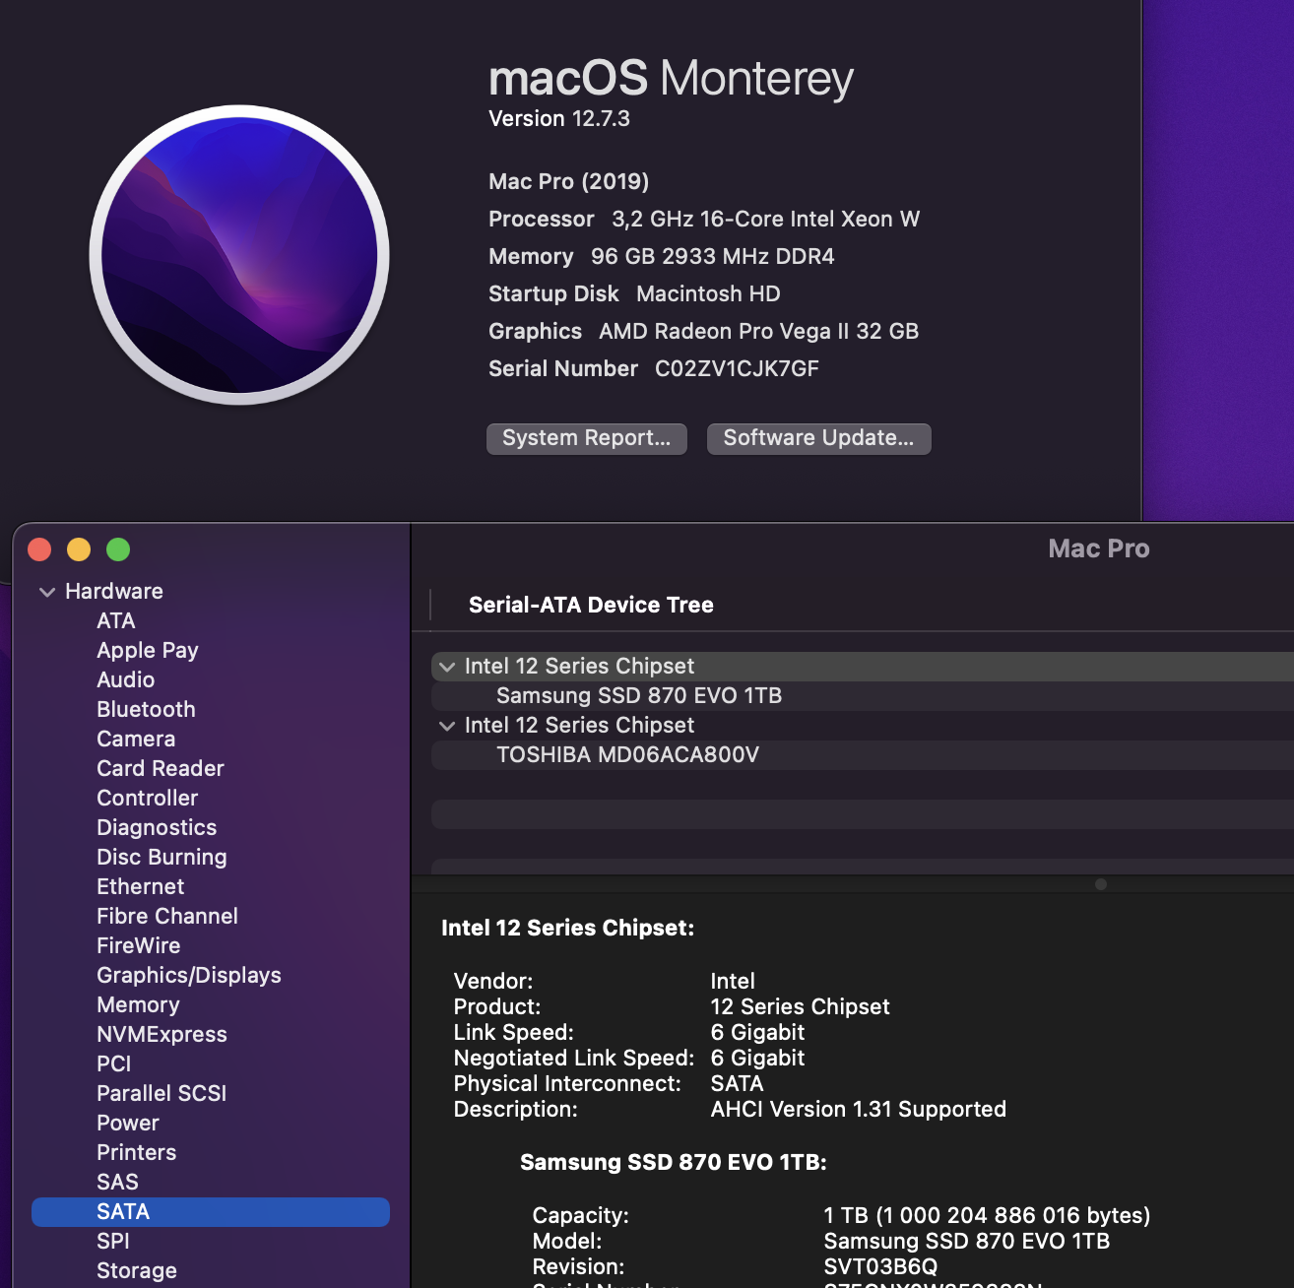Click the Startup Disk Macintosh HD line
Viewport: 1294px width, 1288px height.
[x=634, y=294]
